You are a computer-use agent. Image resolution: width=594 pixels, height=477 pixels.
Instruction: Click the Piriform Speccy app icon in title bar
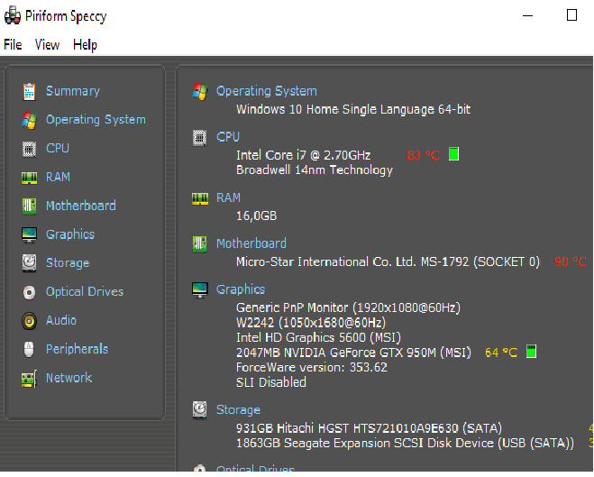pyautogui.click(x=12, y=16)
